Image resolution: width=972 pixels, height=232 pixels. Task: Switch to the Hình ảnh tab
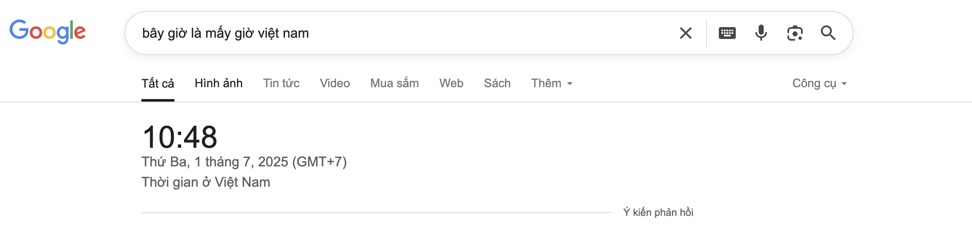(x=218, y=83)
